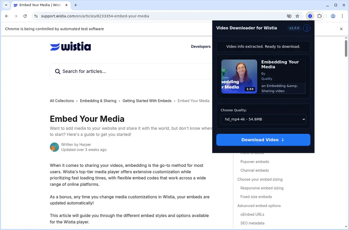
Task: Go to Embedding & Sharing breadcrumb
Action: coord(98,101)
